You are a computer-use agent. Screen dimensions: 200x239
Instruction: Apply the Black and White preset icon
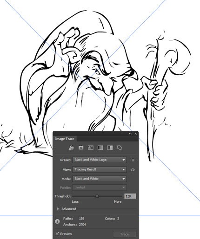tap(110, 148)
